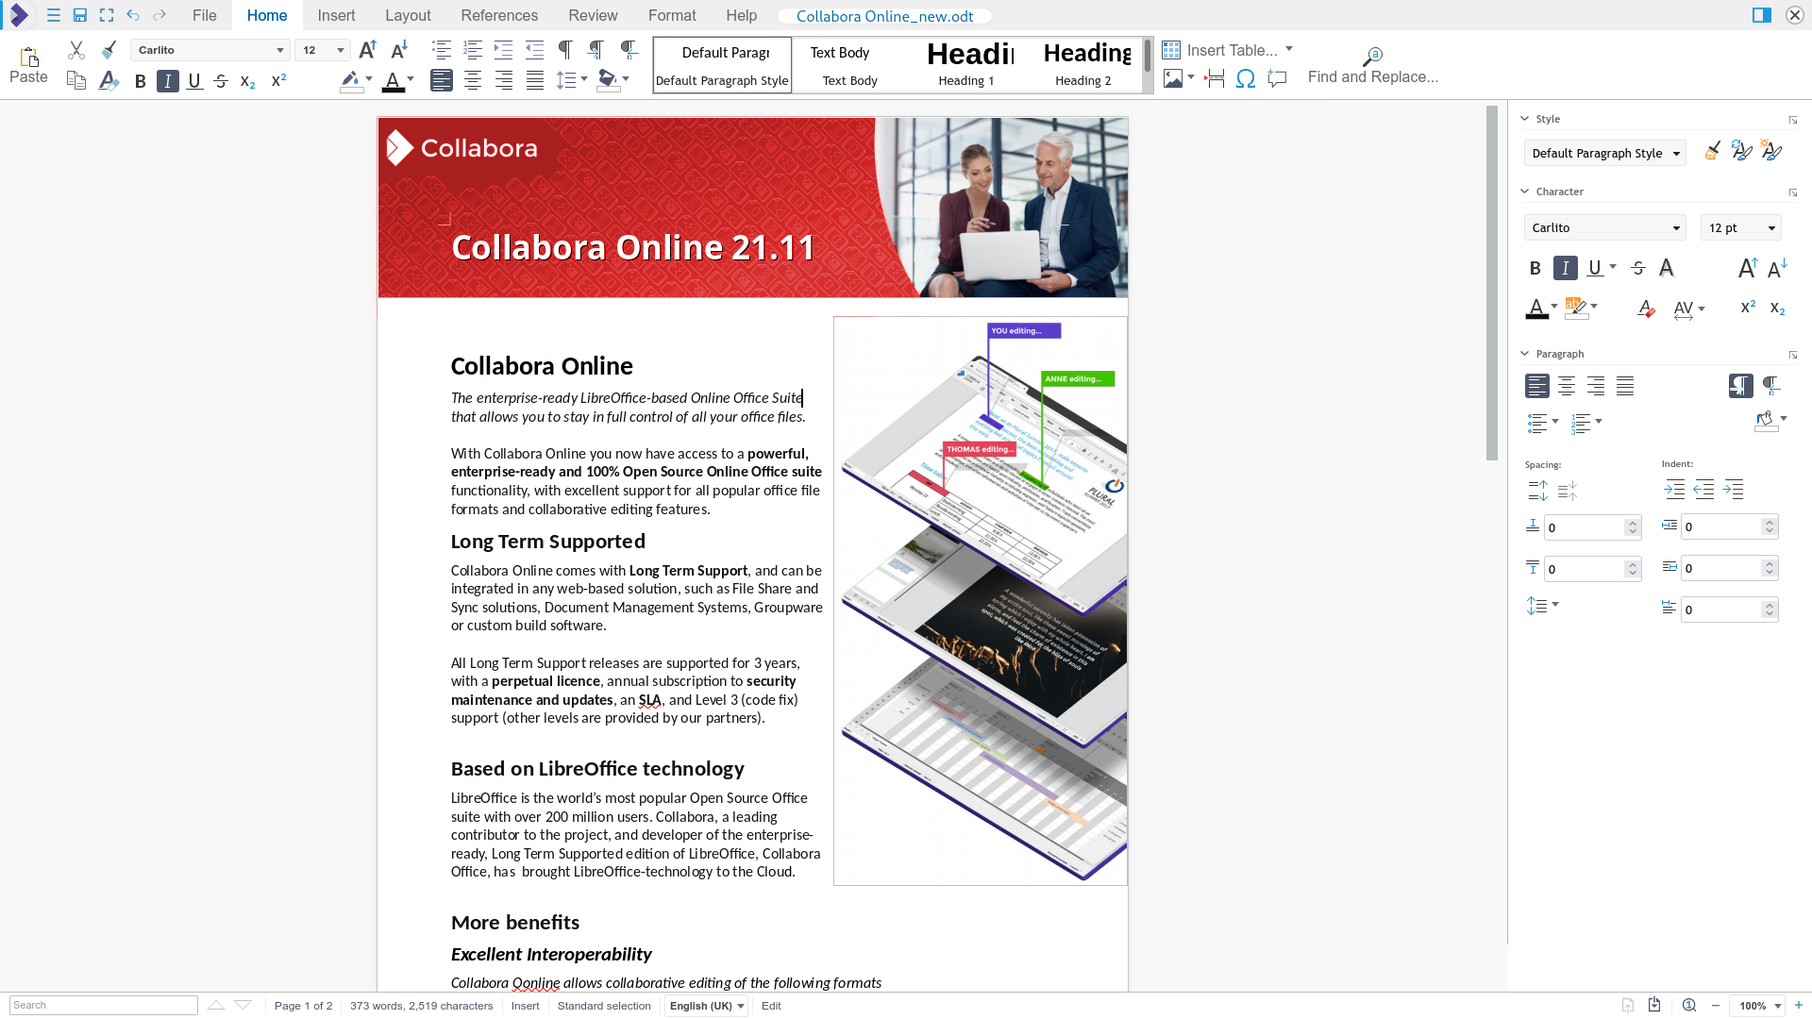1812x1019 pixels.
Task: Toggle left-to-right direction in sidebar
Action: click(1741, 386)
